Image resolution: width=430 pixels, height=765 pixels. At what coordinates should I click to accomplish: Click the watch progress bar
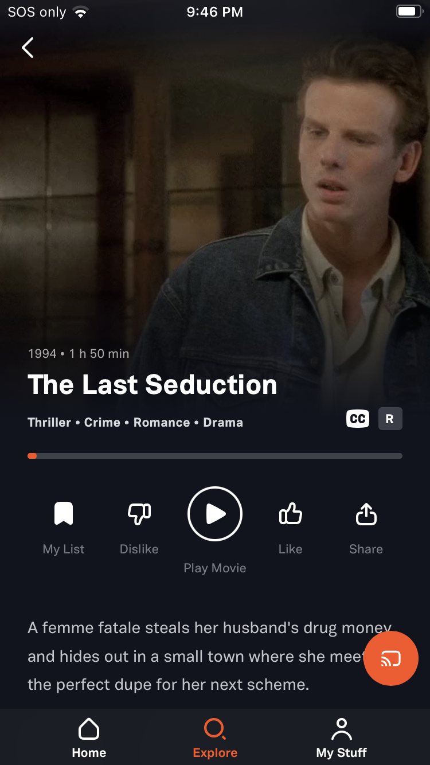coord(215,456)
